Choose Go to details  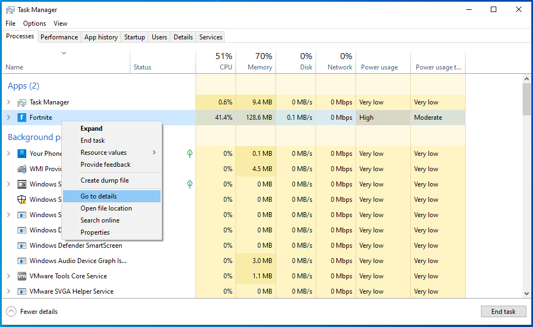pos(112,196)
